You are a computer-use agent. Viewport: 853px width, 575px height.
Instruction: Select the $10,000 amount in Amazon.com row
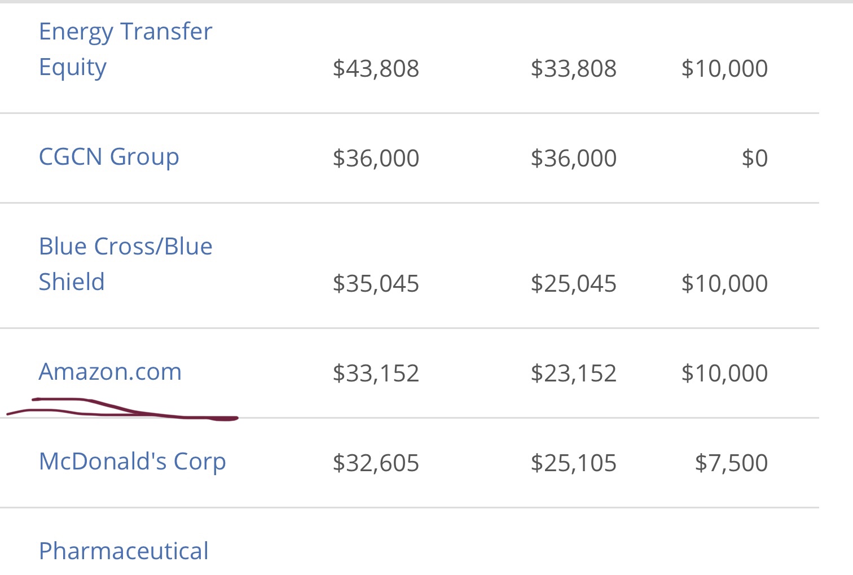[x=724, y=374]
